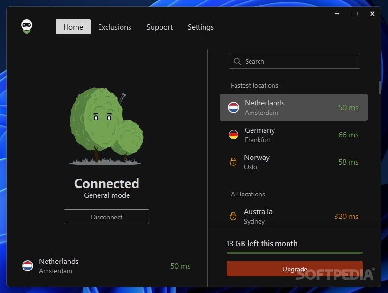The image size is (388, 293).
Task: Open the Support tab
Action: pyautogui.click(x=160, y=27)
